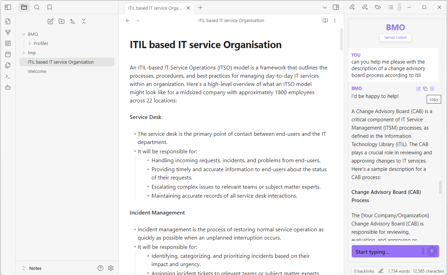Open the tab list dropdown arrow
The width and height of the screenshot is (447, 275).
(x=325, y=7)
